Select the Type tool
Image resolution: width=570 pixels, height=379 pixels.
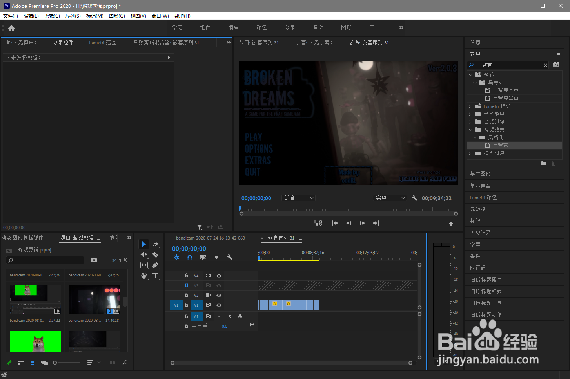(155, 276)
